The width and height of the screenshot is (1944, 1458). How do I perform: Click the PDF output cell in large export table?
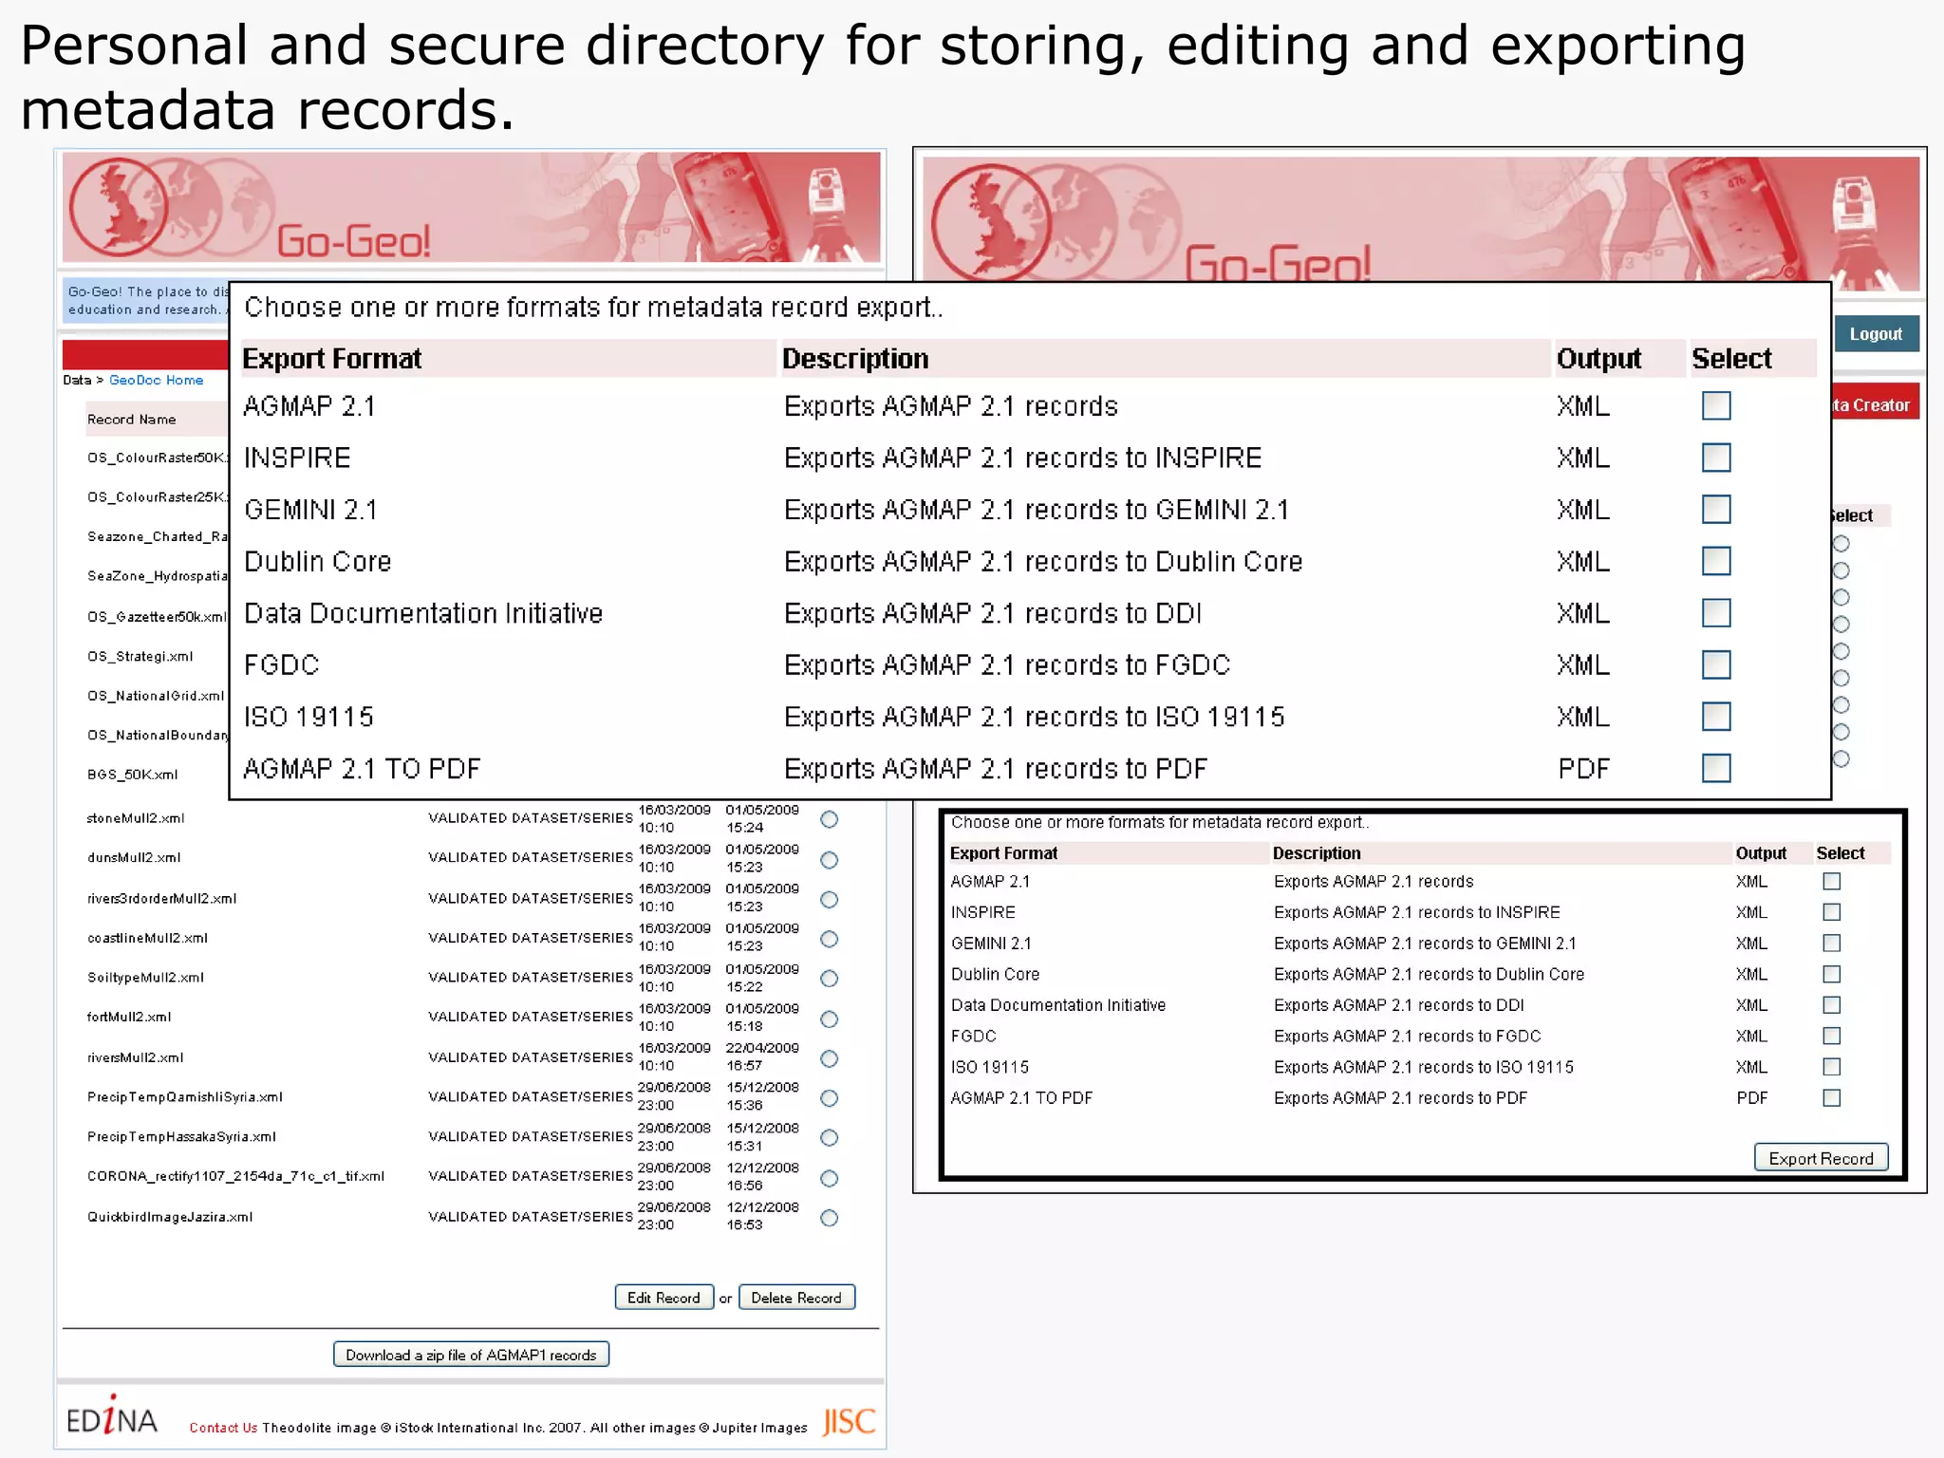[1584, 768]
